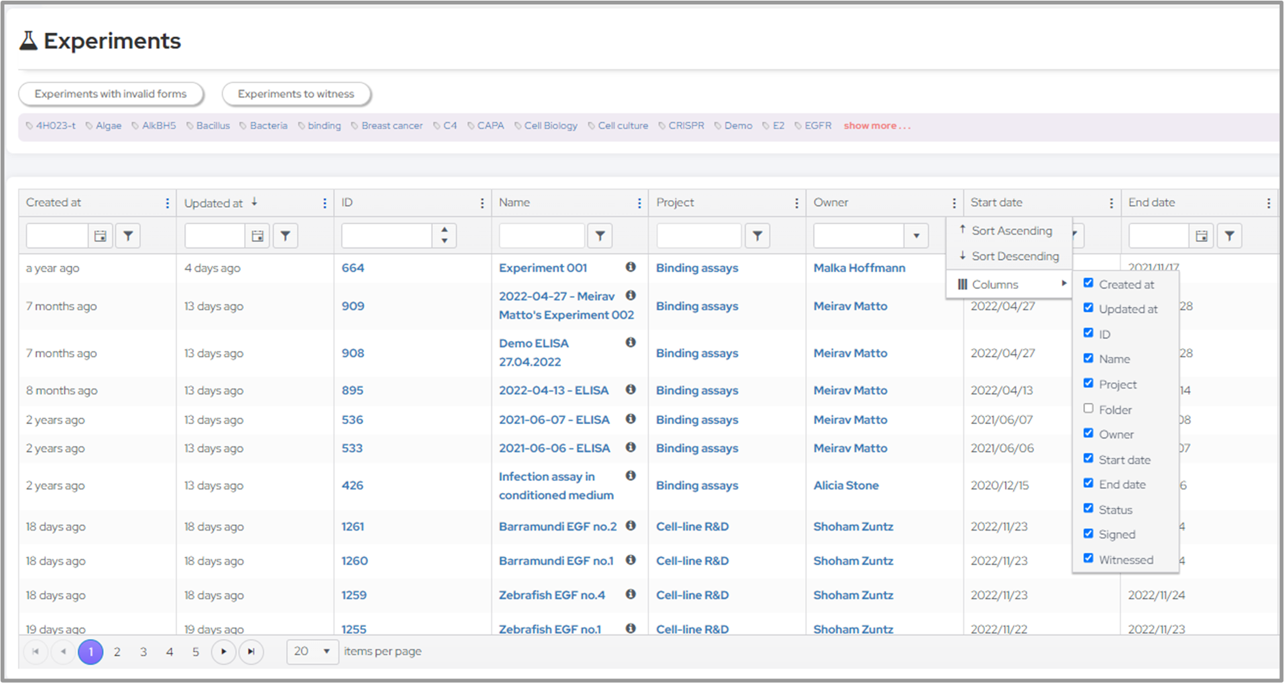Screen dimensions: 1284x683
Task: Open the items per page dropdown
Action: tap(312, 652)
